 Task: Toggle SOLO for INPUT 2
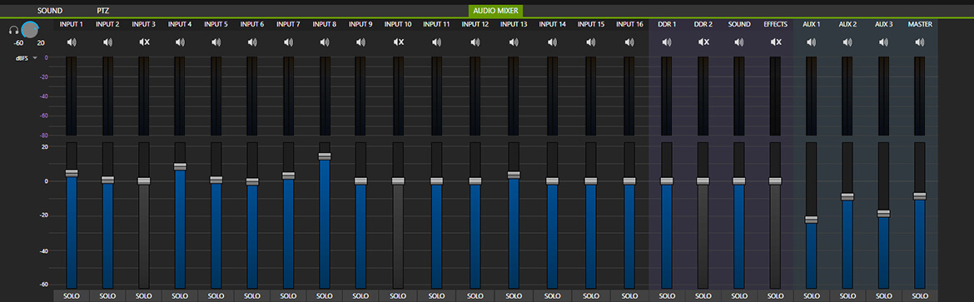pos(107,296)
